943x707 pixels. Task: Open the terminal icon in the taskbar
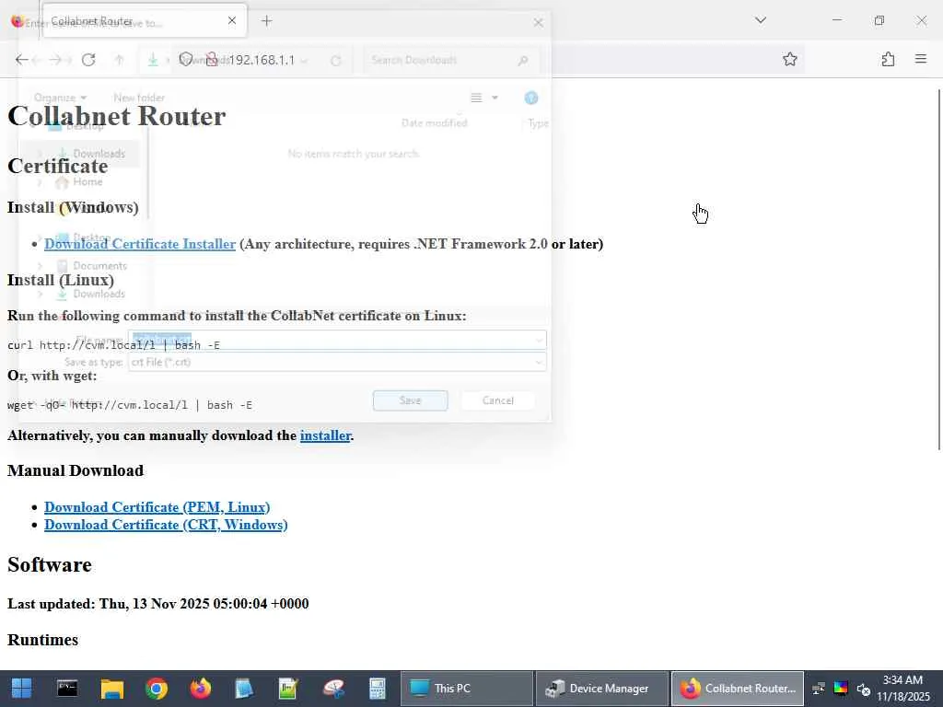66,689
